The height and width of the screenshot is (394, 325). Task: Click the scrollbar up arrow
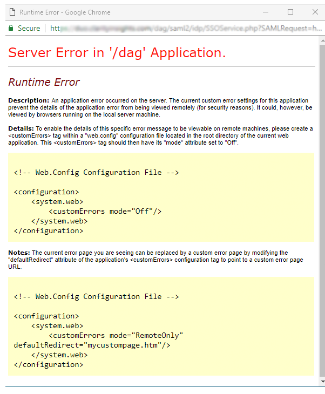coord(322,40)
